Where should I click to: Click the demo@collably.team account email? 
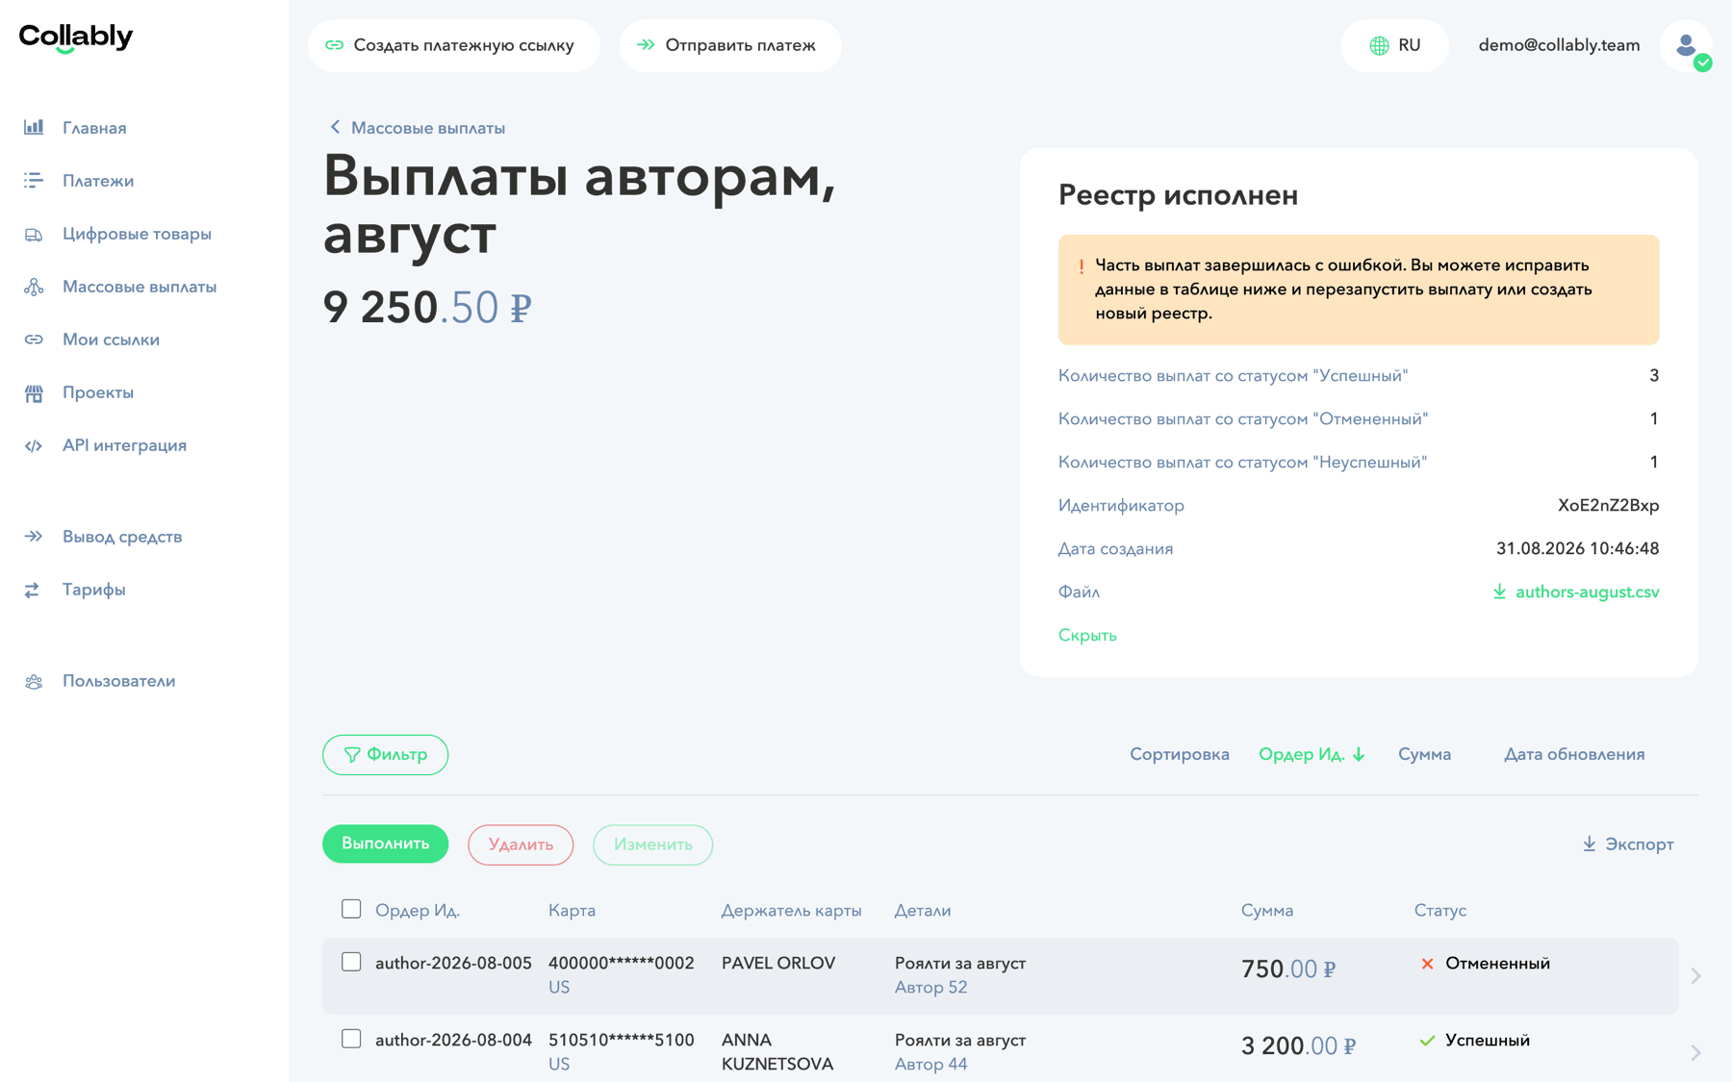click(x=1559, y=45)
